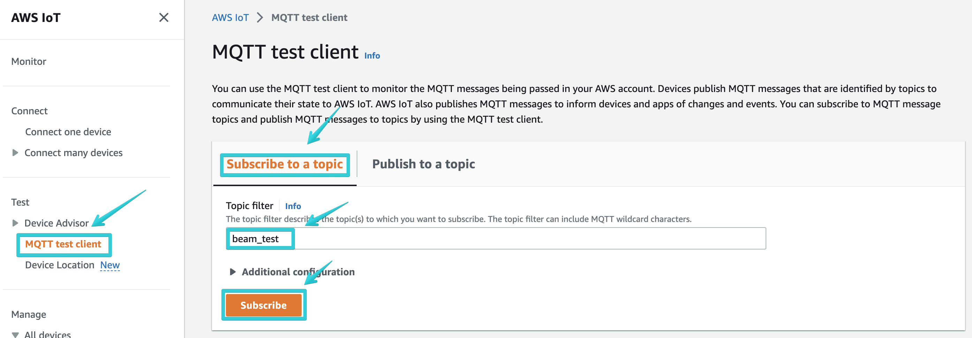Open the AWS IoT breadcrumb link
The image size is (972, 338).
[x=230, y=17]
